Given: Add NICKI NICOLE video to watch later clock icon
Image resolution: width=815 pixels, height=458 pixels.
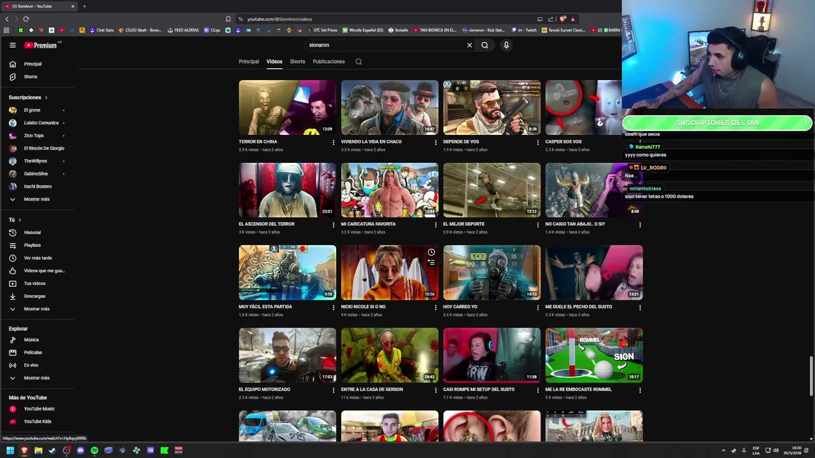Looking at the screenshot, I should 431,253.
